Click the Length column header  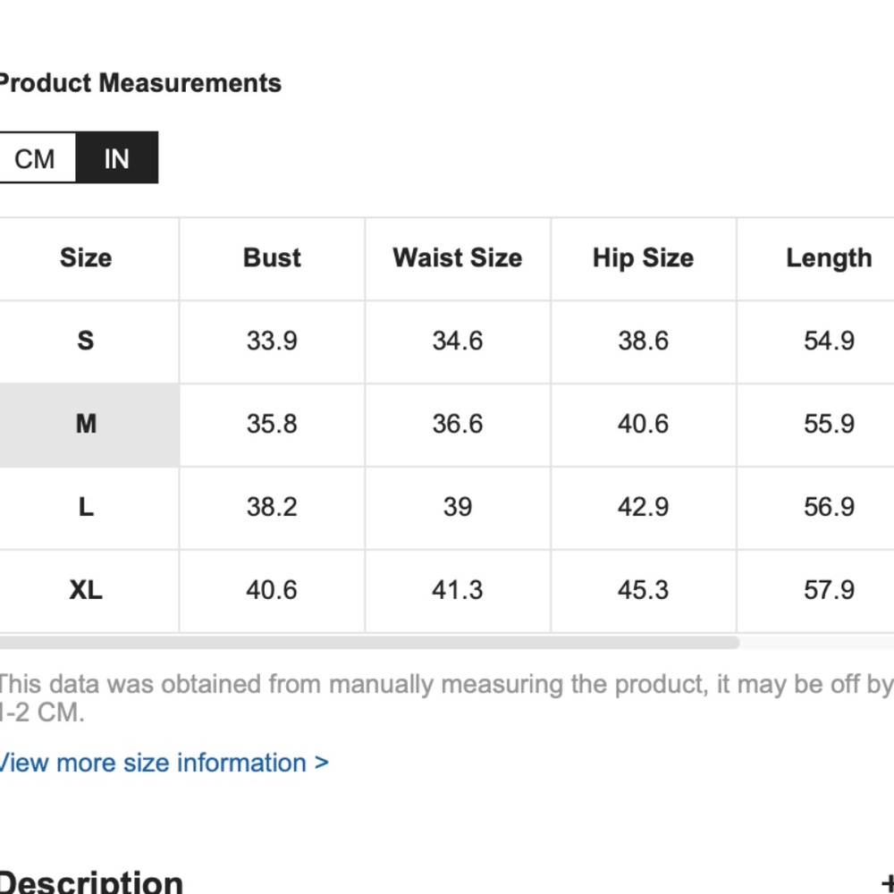tap(829, 258)
